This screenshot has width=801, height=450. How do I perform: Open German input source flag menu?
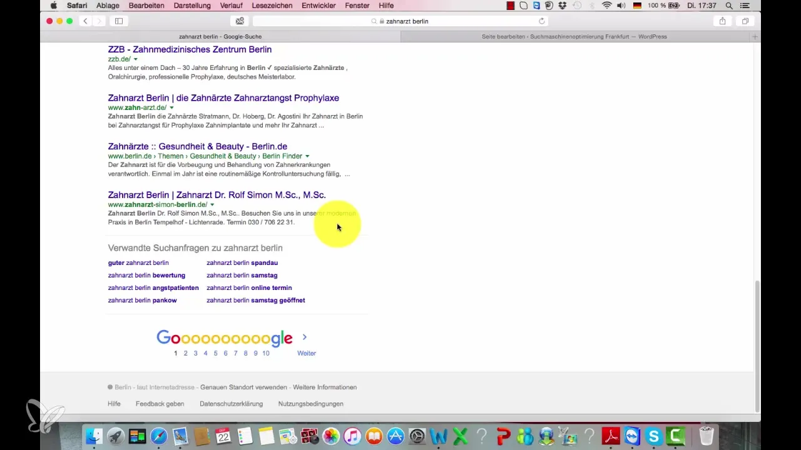point(638,6)
